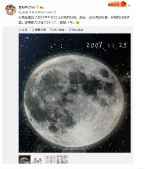Open the 8分钟前 timestamp link

click(23, 12)
